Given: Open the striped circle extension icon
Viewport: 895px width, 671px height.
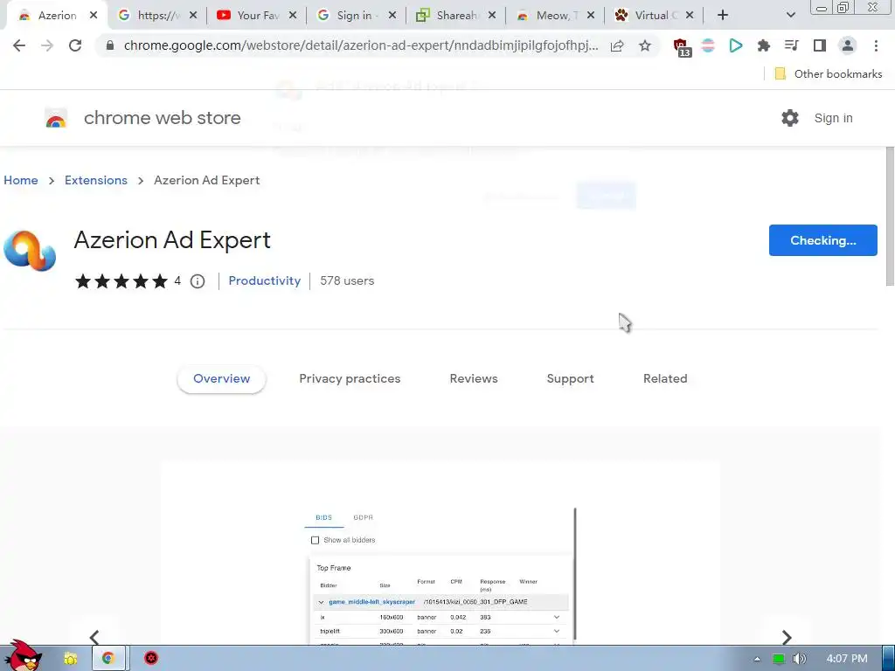Looking at the screenshot, I should click(x=708, y=45).
